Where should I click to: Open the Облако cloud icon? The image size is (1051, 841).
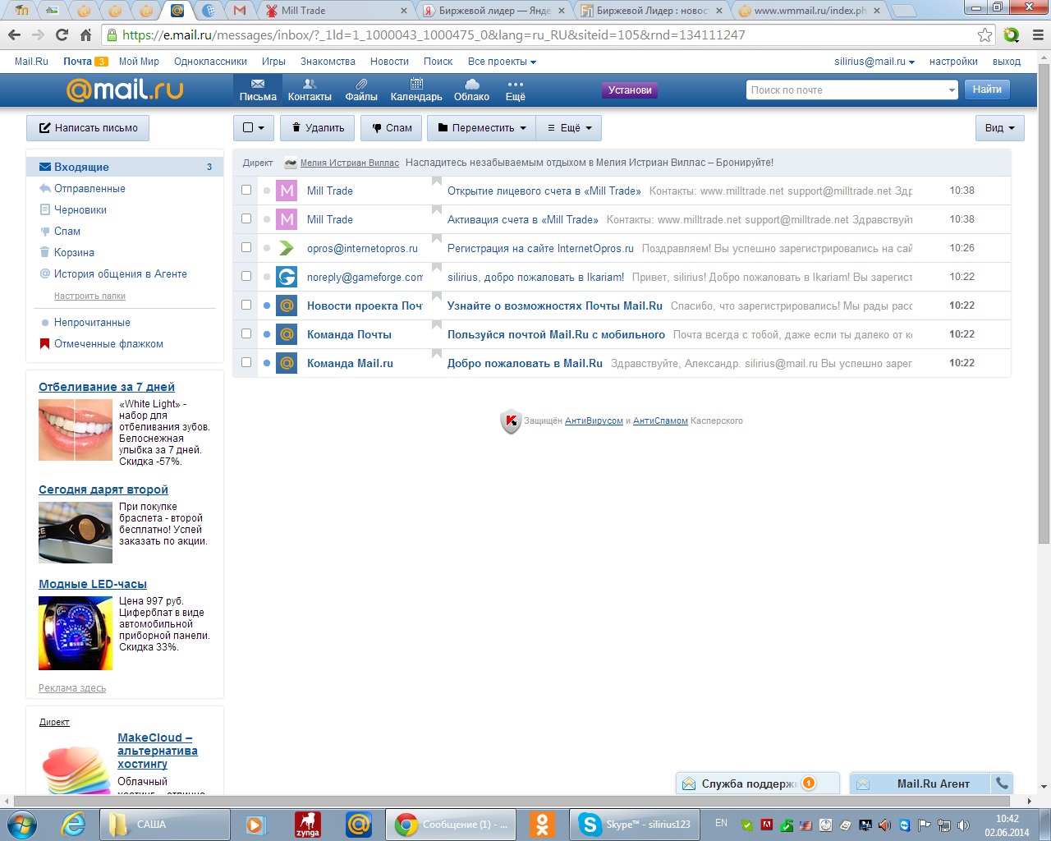pos(471,90)
